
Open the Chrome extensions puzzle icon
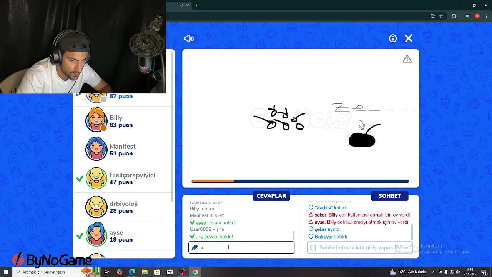454,16
